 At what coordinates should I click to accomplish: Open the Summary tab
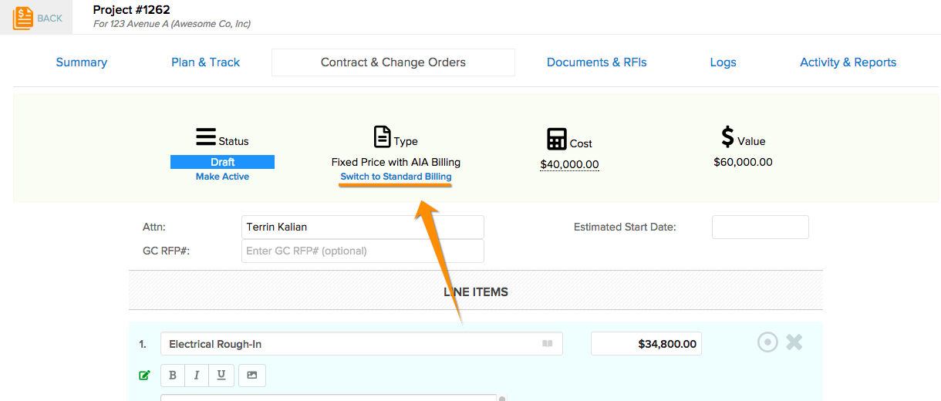click(x=82, y=62)
